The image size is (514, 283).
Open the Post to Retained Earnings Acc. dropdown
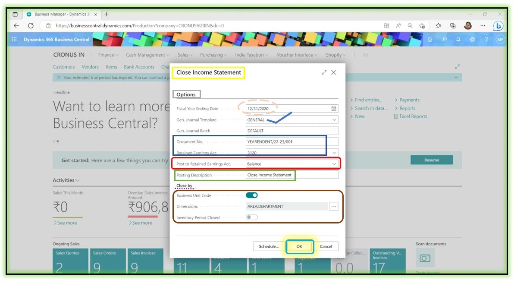[x=334, y=164]
